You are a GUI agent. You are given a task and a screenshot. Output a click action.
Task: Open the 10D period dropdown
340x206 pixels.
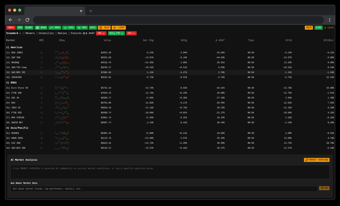pyautogui.click(x=101, y=33)
